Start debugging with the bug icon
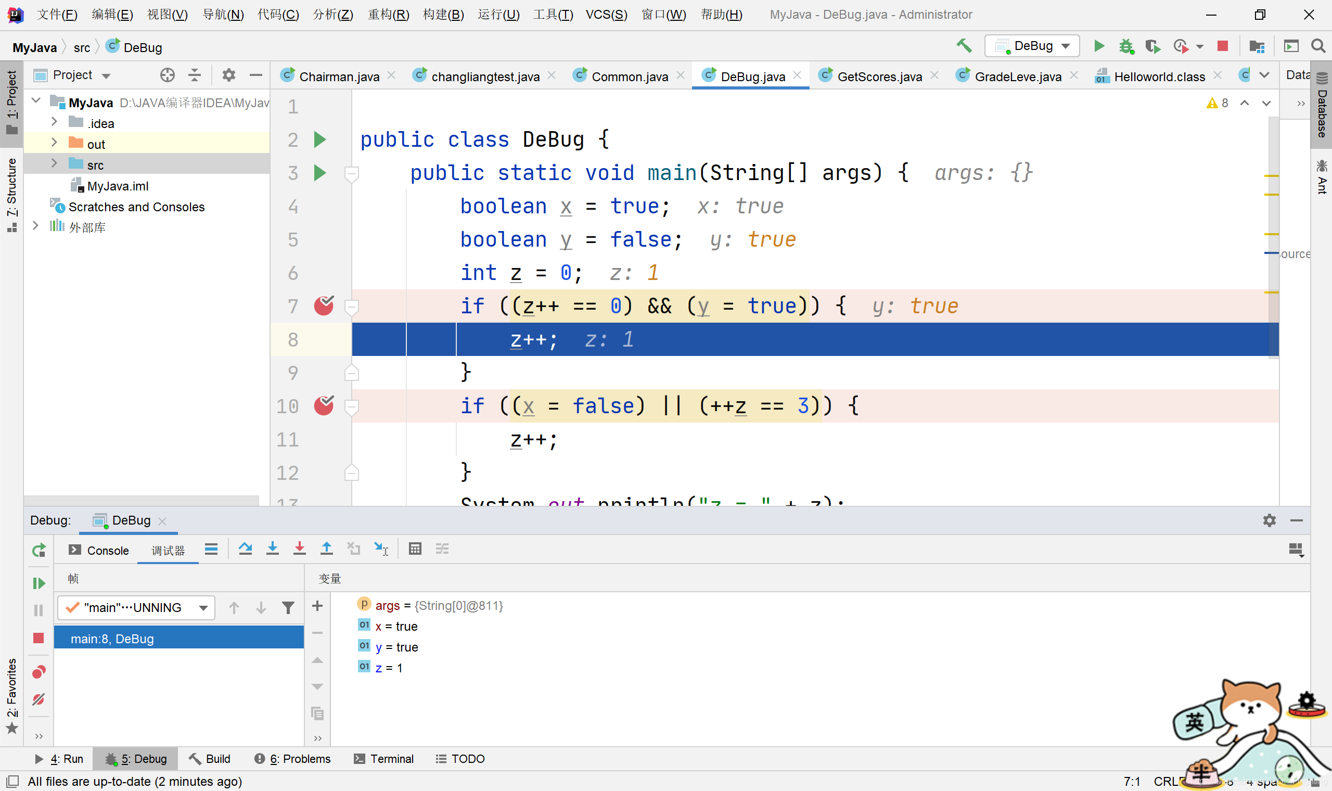The height and width of the screenshot is (791, 1332). click(1126, 46)
